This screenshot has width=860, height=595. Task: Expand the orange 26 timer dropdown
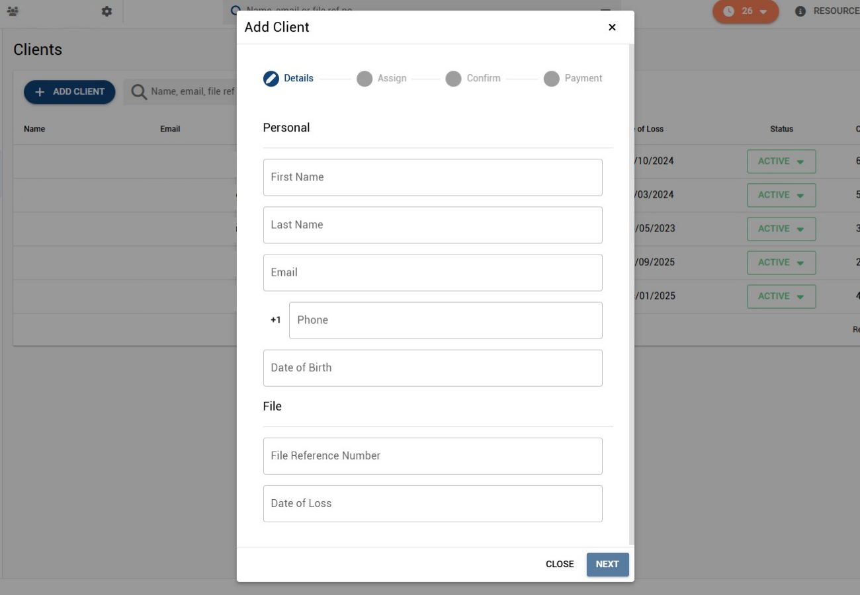tap(746, 11)
